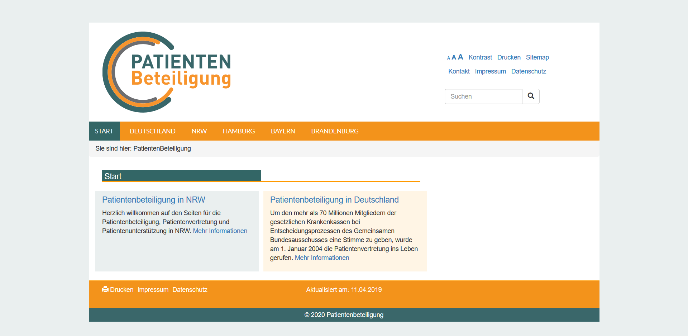Screen dimensions: 688x336
Task: Select the largest font size A
Action: tap(460, 57)
